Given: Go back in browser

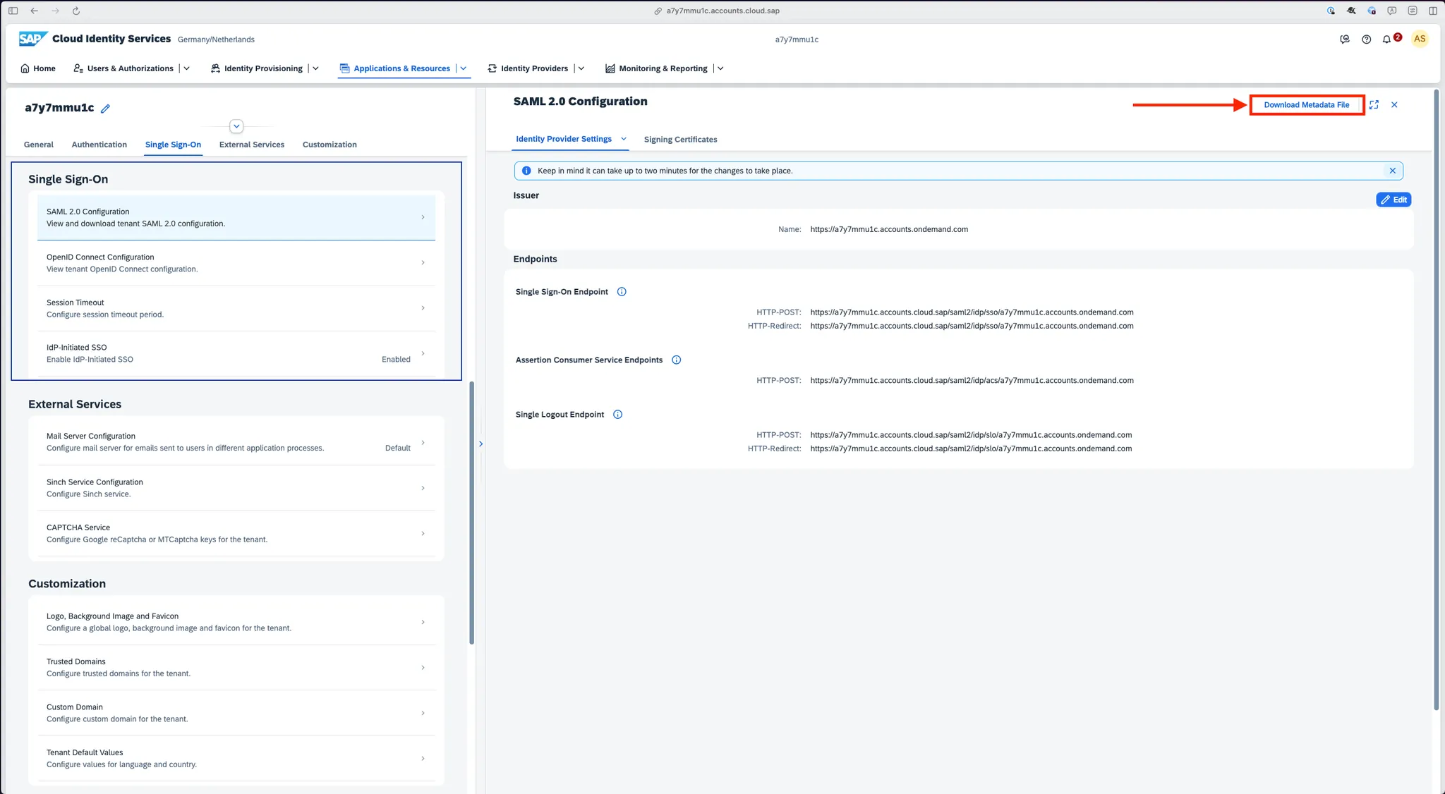Looking at the screenshot, I should [x=35, y=11].
